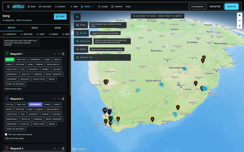244x152 pixels.
Task: Cycle map style with Topo button
Action: coord(81,25)
